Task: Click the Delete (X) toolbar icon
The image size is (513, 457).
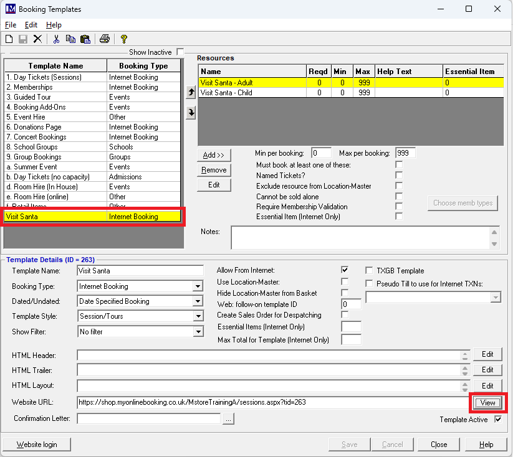Action: pyautogui.click(x=37, y=39)
